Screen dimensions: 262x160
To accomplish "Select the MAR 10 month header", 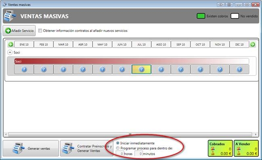I will click(x=63, y=45).
